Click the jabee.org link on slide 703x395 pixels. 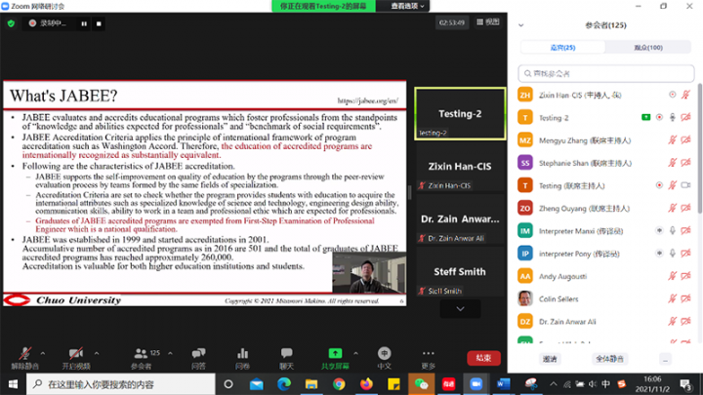click(x=368, y=100)
